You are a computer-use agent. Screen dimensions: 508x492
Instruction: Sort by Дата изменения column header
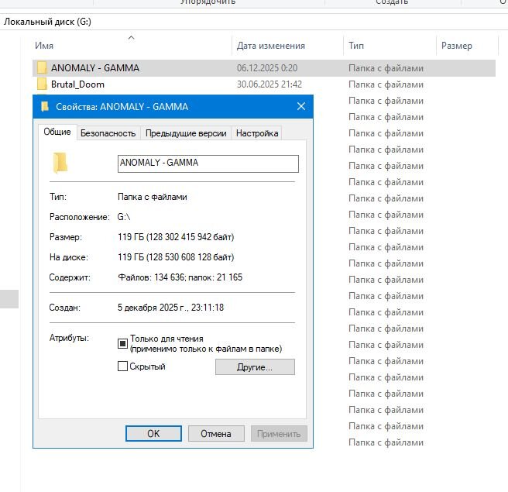point(271,46)
